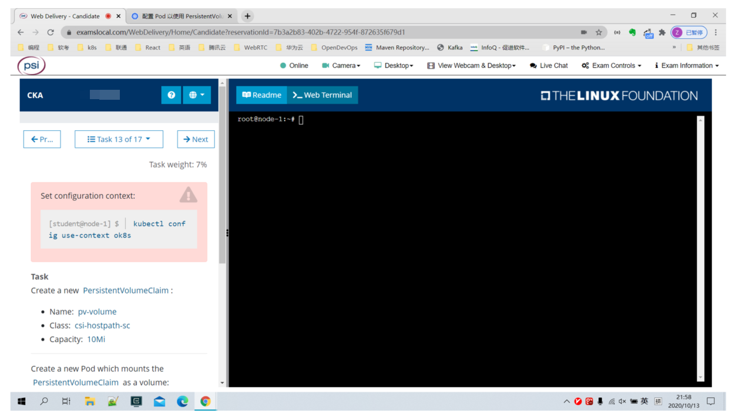Open the Windows Start menu
This screenshot has height=419, width=732.
pos(22,401)
